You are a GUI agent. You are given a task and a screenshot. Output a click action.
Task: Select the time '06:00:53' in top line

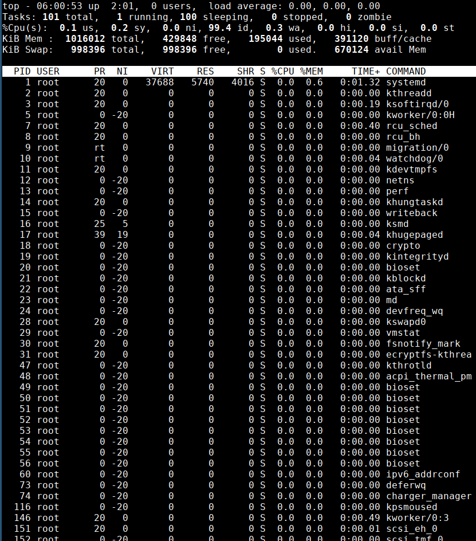[x=60, y=6]
